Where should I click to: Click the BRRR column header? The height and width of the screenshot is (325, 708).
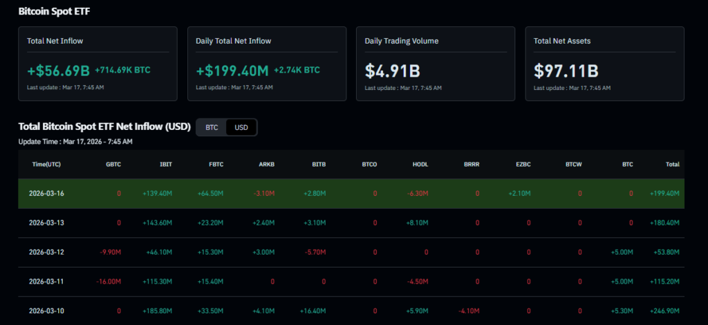point(472,165)
